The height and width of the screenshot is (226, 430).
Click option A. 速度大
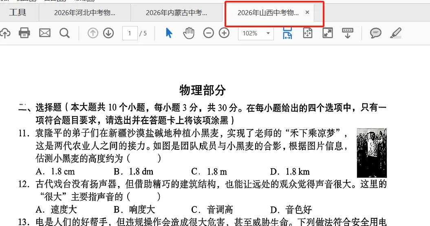pos(56,210)
